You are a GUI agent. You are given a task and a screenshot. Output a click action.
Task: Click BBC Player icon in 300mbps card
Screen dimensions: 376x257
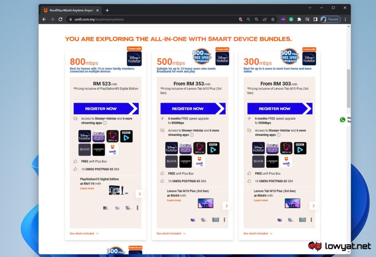point(300,148)
